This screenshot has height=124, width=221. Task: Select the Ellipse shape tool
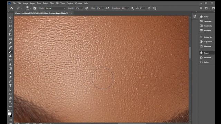[10, 94]
